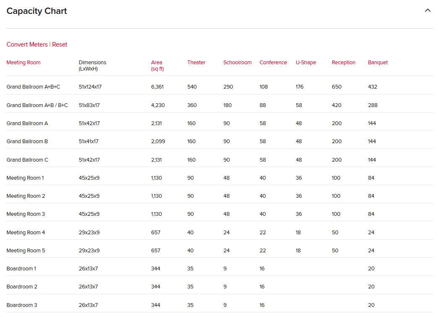Select the Grand Ballroom C row name

pyautogui.click(x=27, y=160)
